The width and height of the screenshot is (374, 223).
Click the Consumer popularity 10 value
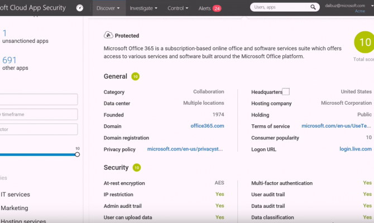369,137
